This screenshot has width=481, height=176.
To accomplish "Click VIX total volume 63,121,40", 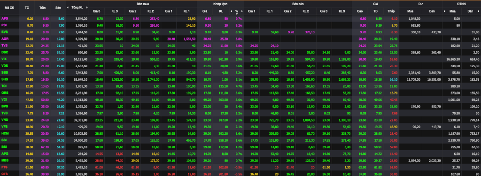I will tap(81, 59).
